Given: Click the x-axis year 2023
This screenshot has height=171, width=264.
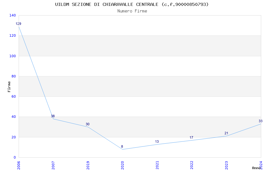Looking at the screenshot, I should coord(227,165).
